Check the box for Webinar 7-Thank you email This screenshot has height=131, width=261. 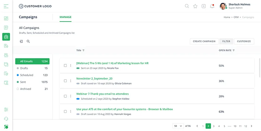point(65,96)
